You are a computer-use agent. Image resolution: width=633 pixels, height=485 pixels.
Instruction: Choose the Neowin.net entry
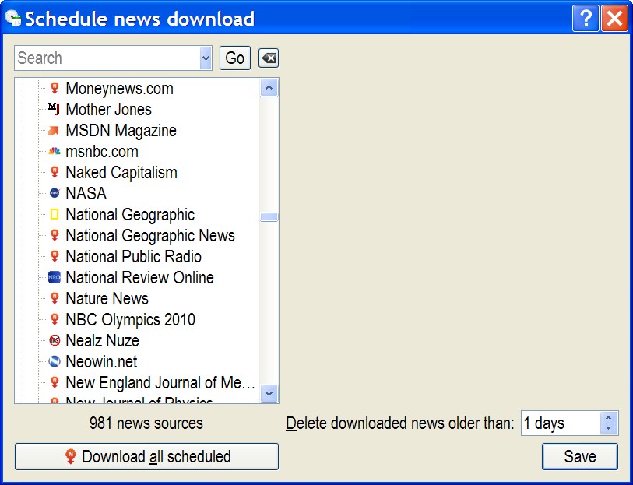click(x=101, y=361)
